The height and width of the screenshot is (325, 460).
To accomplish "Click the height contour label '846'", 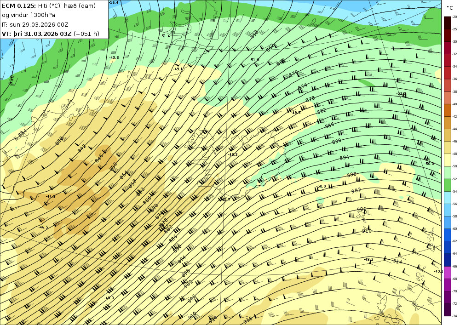I will click(99, 158).
